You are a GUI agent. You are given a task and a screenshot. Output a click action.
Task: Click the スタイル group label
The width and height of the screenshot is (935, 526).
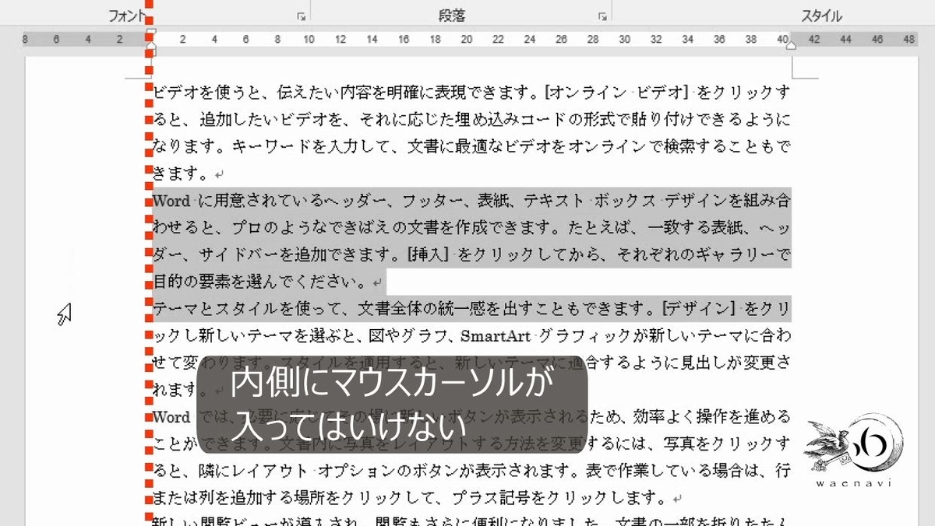point(821,16)
